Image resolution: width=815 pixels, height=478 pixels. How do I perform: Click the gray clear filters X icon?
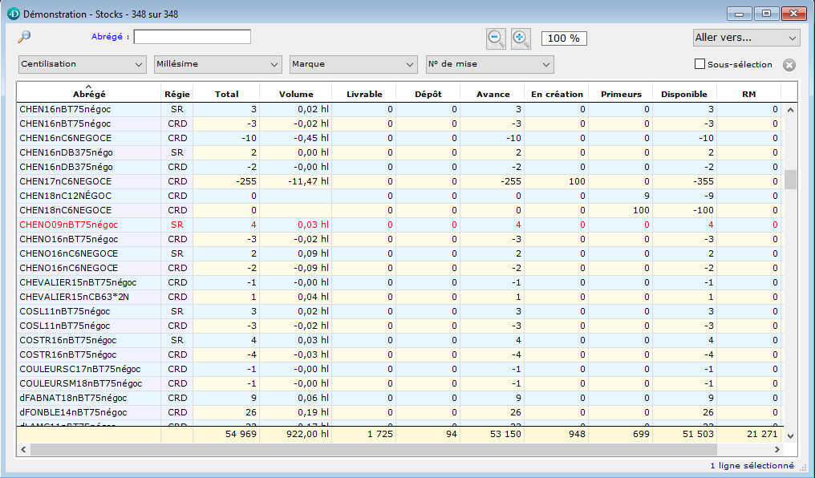[789, 65]
